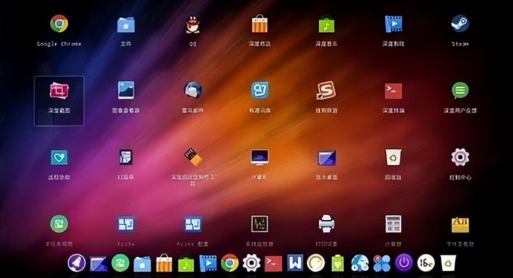Launch the Calculator app in bottom row
The image size is (513, 278).
click(x=393, y=223)
